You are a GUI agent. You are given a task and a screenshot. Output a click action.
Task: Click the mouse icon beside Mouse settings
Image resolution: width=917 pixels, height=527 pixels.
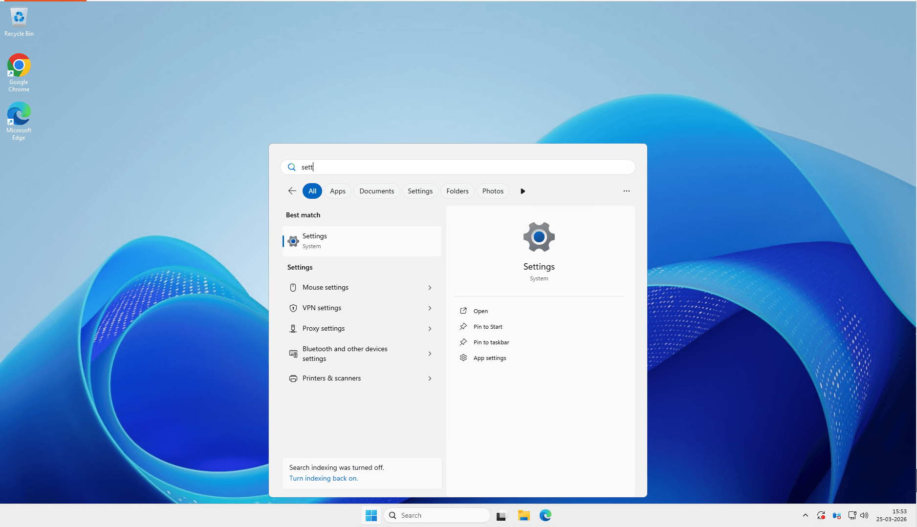click(x=293, y=288)
